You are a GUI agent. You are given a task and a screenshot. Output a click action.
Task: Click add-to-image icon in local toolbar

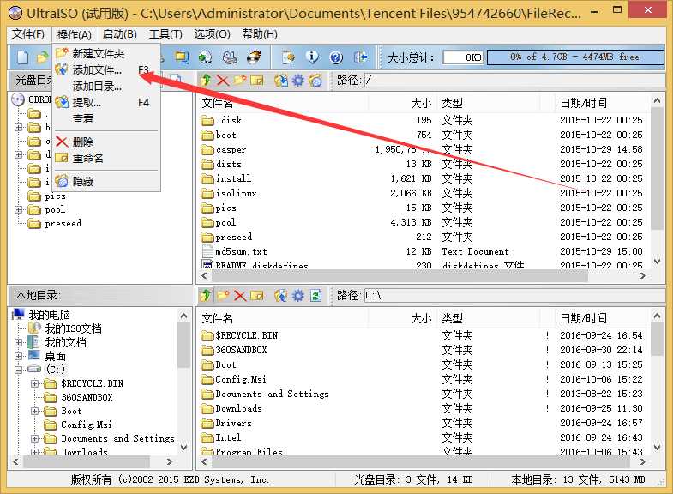point(281,295)
